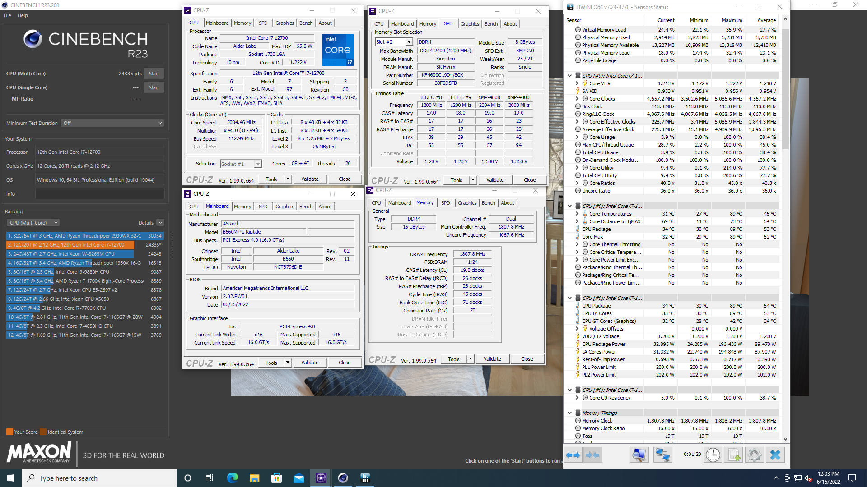Open Tools dropdown arrow in CPU-Z SPD window
Screen dimensions: 867x487
[x=473, y=180]
